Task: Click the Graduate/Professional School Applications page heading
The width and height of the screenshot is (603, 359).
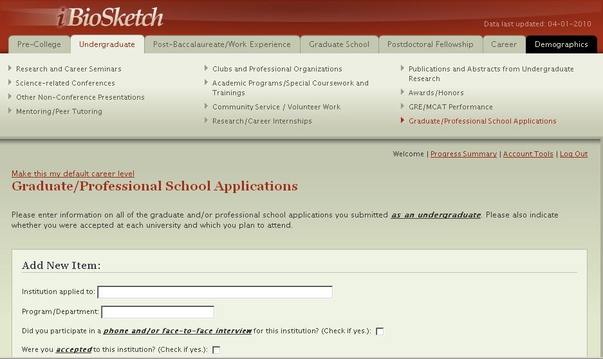Action: [x=154, y=186]
